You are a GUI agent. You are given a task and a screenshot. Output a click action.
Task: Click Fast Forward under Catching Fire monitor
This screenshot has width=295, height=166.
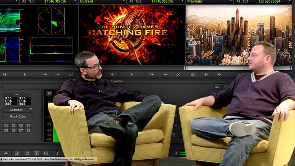(112, 74)
